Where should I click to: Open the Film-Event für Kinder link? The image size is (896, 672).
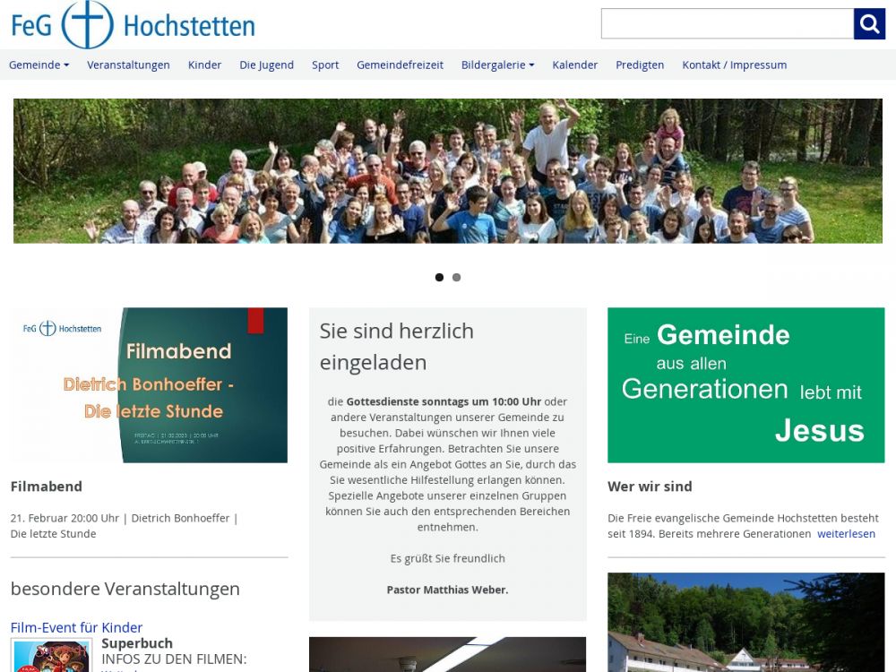pyautogui.click(x=76, y=627)
